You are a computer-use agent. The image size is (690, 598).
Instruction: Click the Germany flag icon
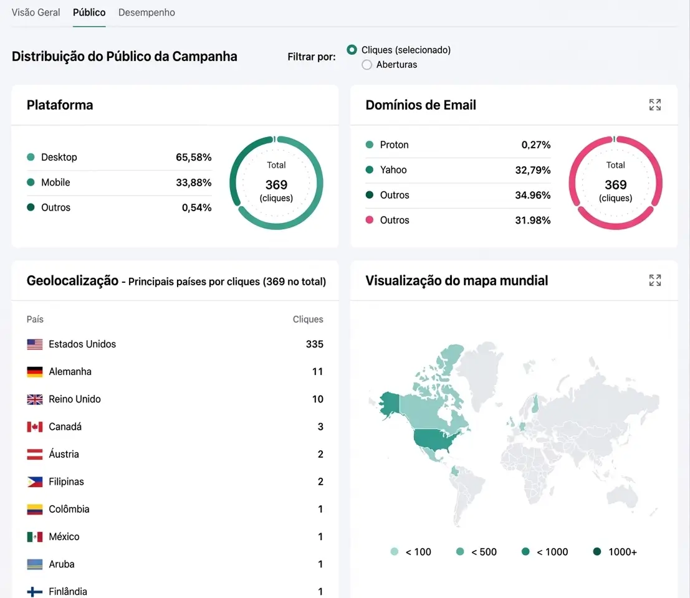35,372
